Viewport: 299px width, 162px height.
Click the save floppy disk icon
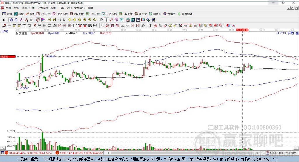click(x=143, y=20)
